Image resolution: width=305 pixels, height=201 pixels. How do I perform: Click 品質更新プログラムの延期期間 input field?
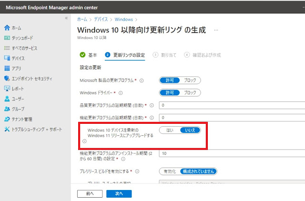click(x=232, y=105)
